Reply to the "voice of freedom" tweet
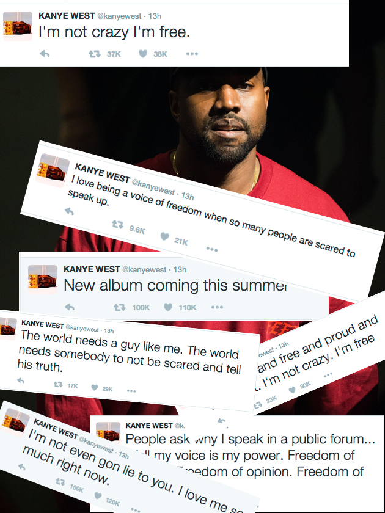Image resolution: width=385 pixels, height=513 pixels. (70, 211)
